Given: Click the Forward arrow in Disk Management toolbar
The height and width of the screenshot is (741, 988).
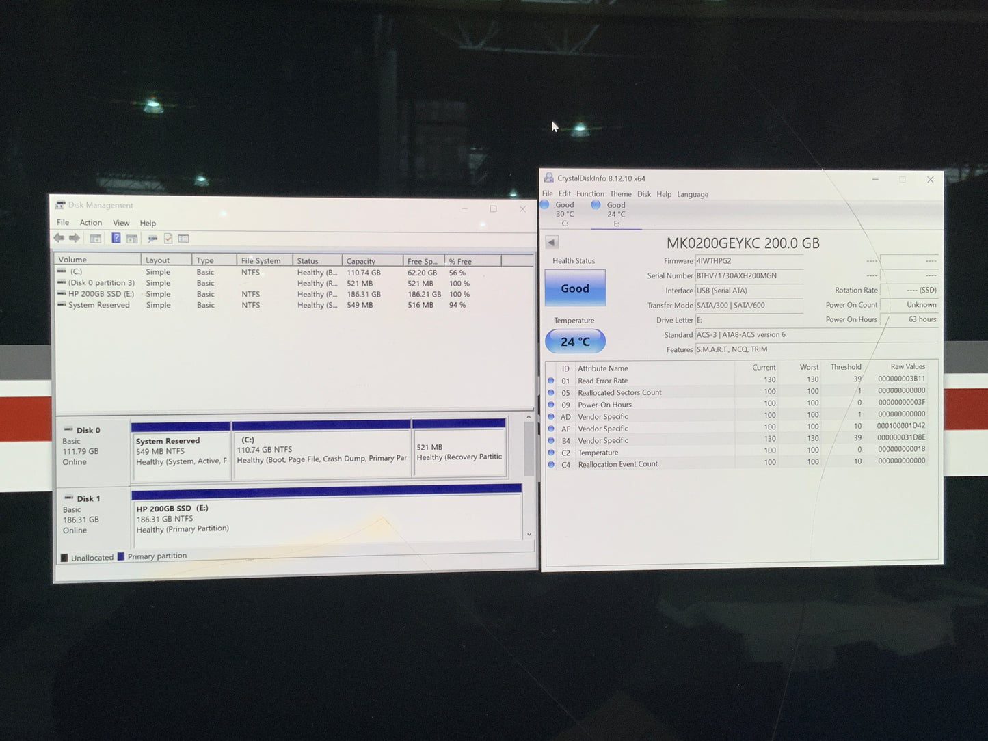Looking at the screenshot, I should point(74,238).
